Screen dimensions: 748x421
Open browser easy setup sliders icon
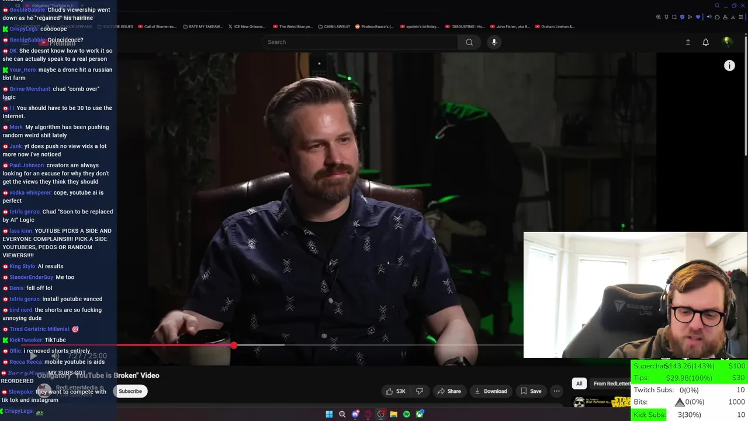point(741,17)
